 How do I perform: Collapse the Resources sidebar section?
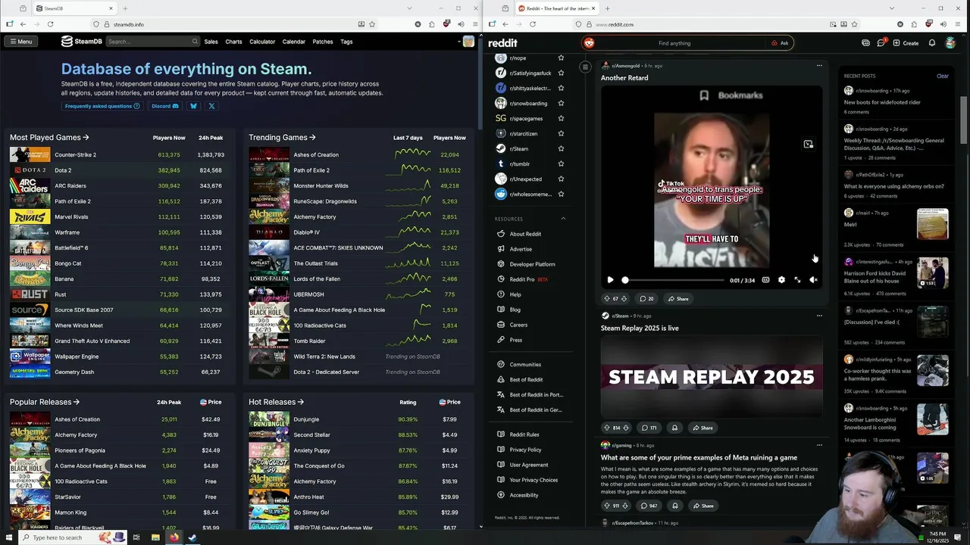[x=563, y=219]
